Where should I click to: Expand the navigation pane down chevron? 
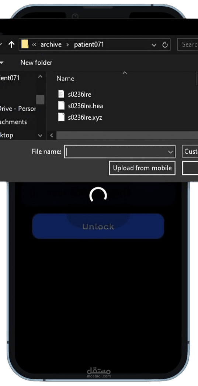[x=40, y=135]
